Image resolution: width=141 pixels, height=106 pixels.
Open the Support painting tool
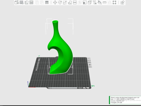click(85, 2)
